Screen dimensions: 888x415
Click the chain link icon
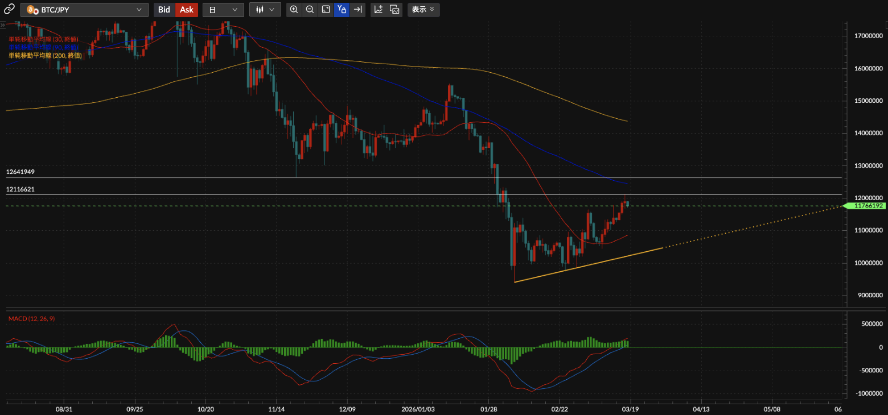(x=10, y=9)
